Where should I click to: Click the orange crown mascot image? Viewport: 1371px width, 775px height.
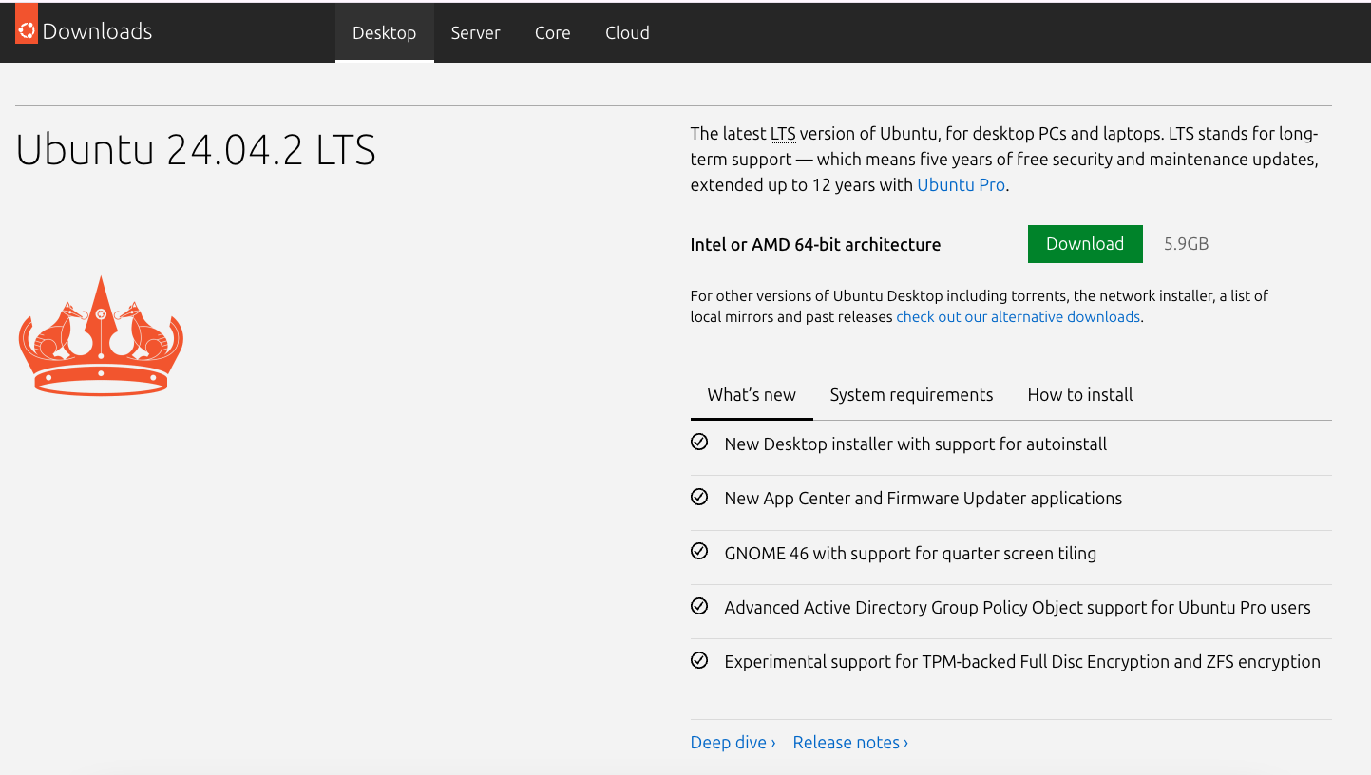pos(101,336)
